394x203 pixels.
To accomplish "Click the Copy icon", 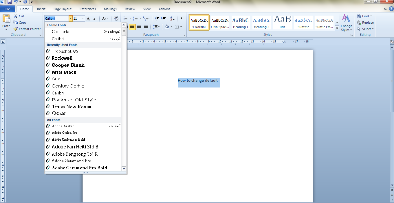I will coord(16,23).
